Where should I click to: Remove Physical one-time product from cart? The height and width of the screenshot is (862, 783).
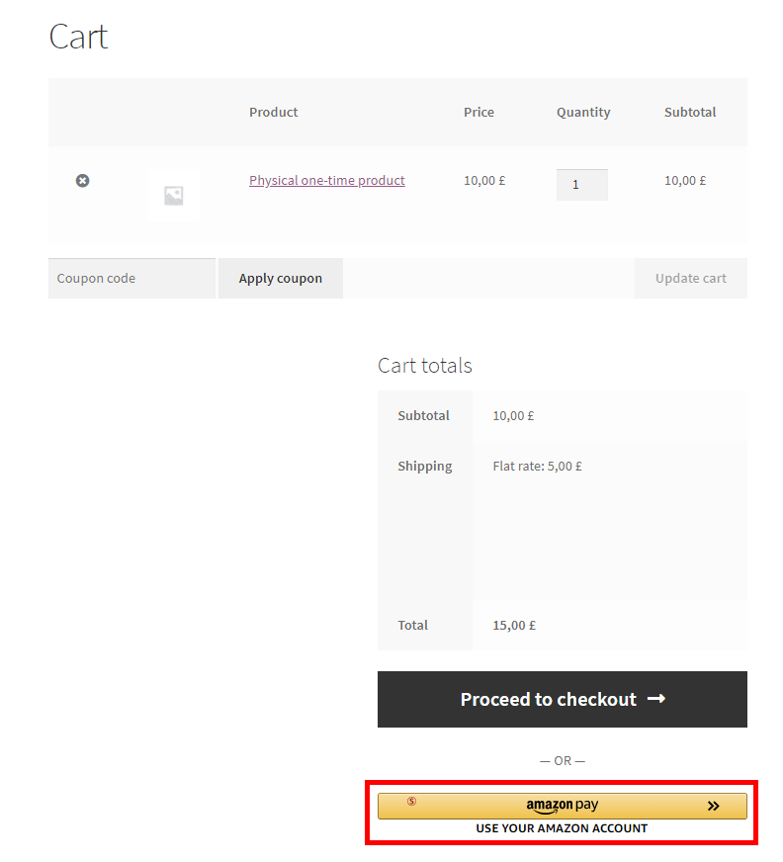pyautogui.click(x=82, y=180)
